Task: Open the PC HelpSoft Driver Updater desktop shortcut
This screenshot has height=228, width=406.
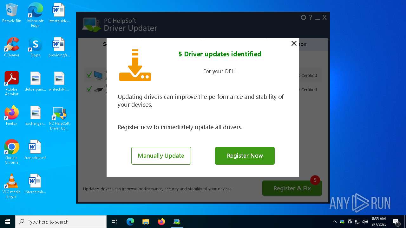Action: pyautogui.click(x=59, y=118)
